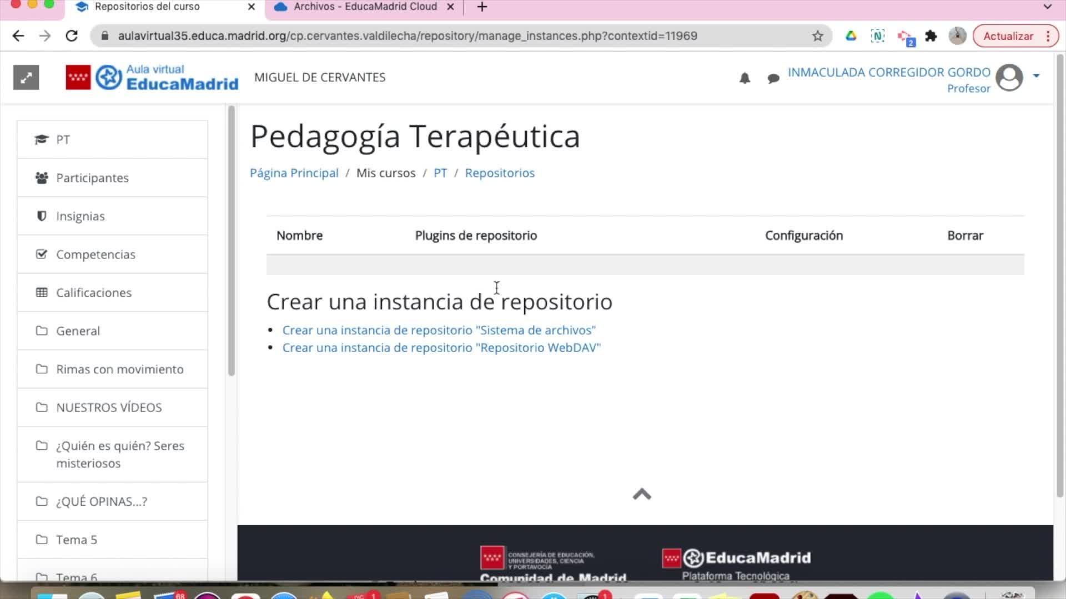Open a new browser tab
This screenshot has height=599, width=1066.
[x=482, y=7]
